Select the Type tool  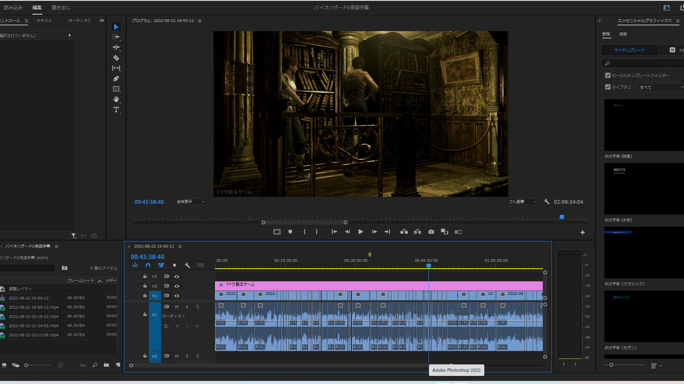[116, 110]
